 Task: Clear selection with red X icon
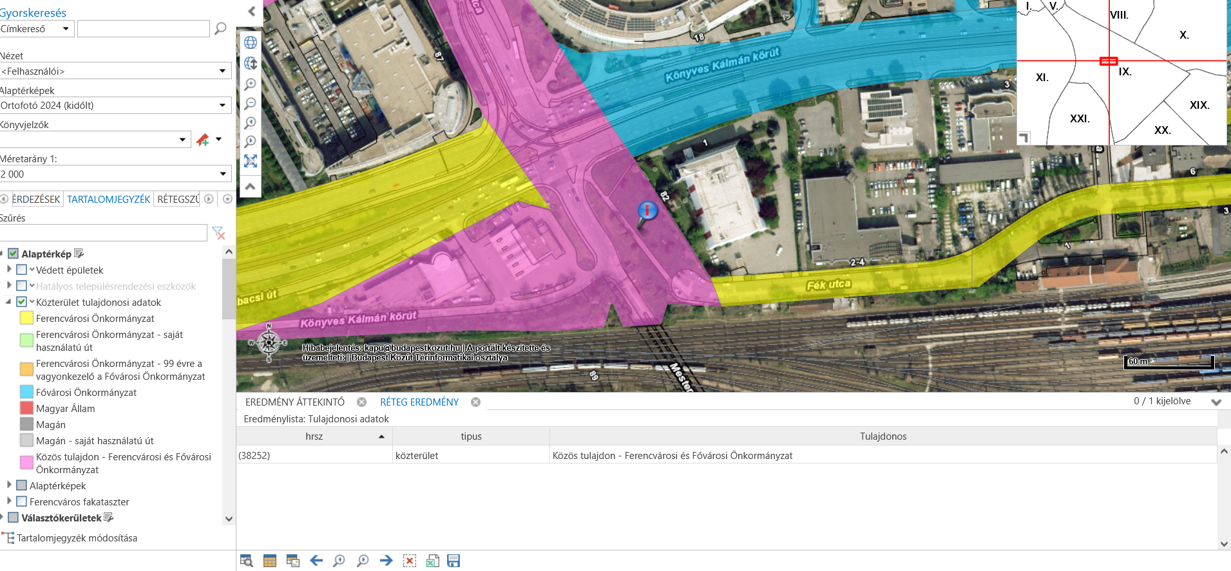point(410,561)
